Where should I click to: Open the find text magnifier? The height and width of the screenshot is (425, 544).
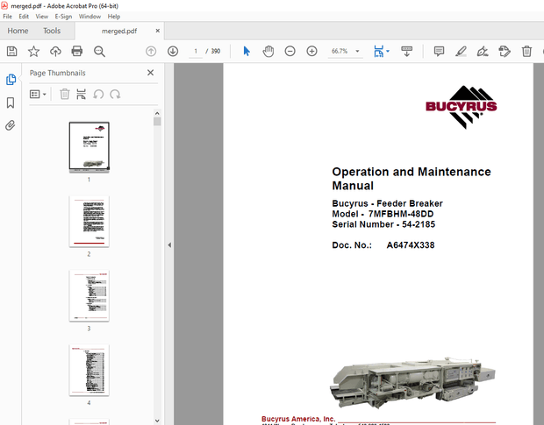(x=99, y=52)
